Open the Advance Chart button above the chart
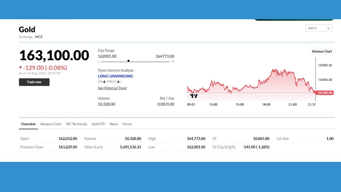Image resolution: width=341 pixels, height=192 pixels. pyautogui.click(x=322, y=51)
